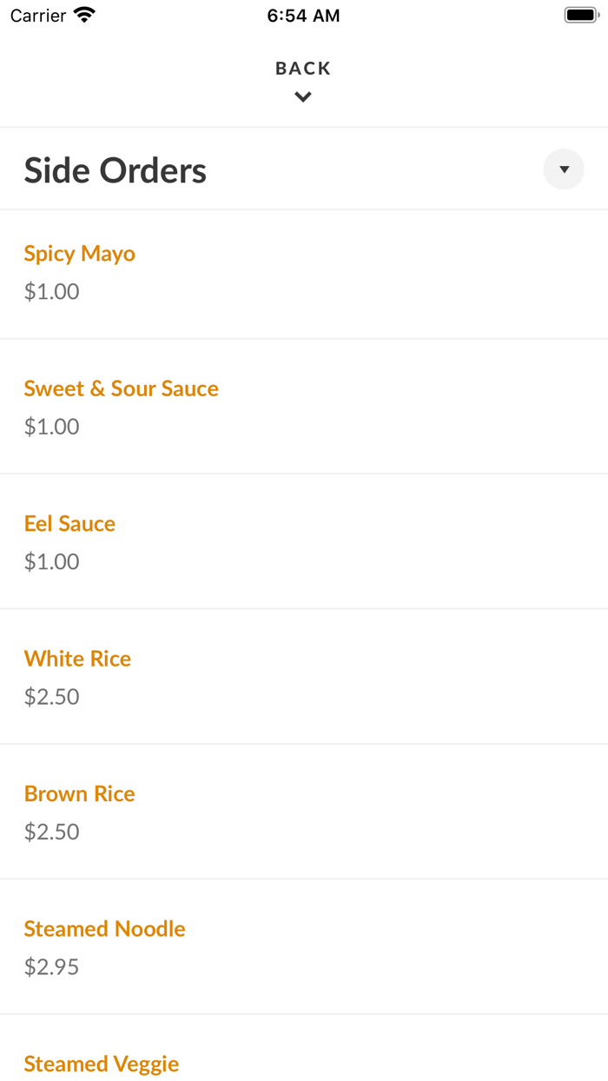Image resolution: width=608 pixels, height=1081 pixels.
Task: Choose Brown Rice side order
Action: [80, 794]
